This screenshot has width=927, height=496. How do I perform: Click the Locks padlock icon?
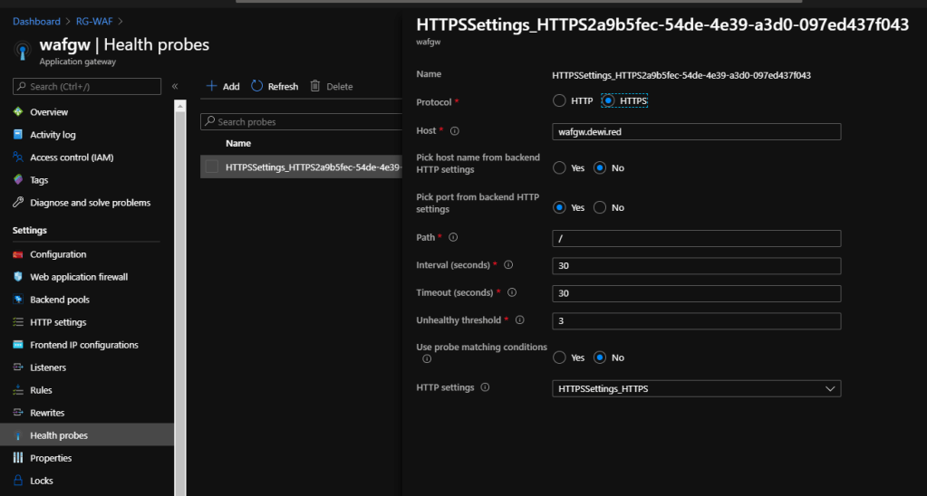(x=18, y=481)
